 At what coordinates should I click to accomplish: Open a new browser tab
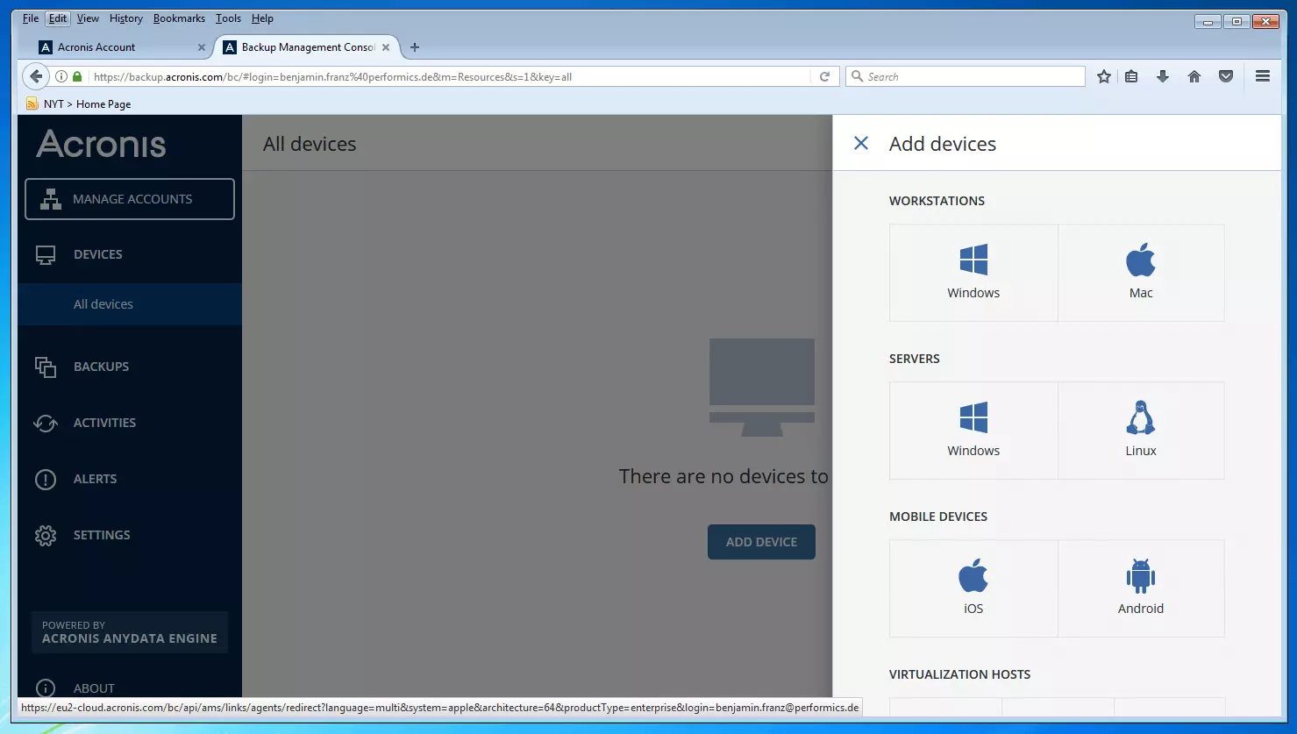pos(415,47)
